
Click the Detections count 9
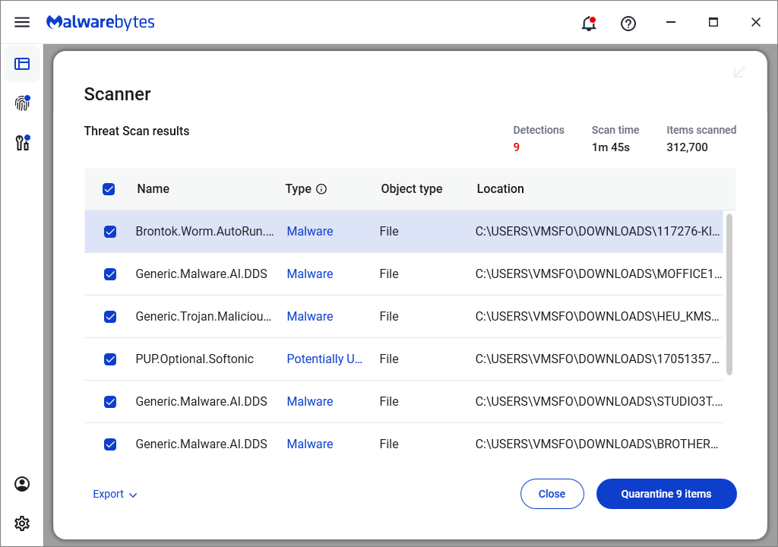(517, 147)
